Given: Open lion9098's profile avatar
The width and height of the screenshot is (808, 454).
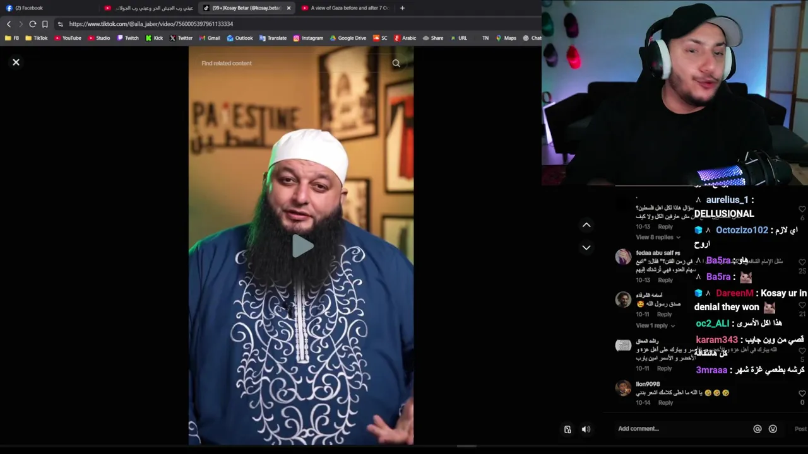Looking at the screenshot, I should [623, 388].
